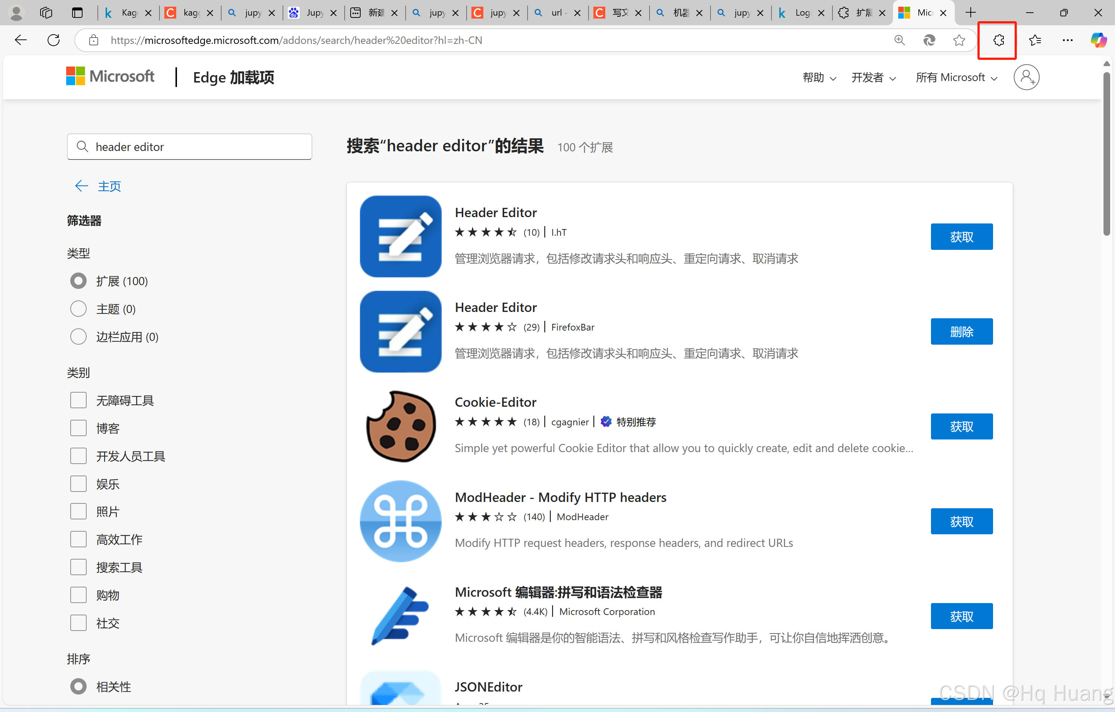Check the 开发人员工具 category checkbox
The image size is (1115, 712).
click(78, 456)
